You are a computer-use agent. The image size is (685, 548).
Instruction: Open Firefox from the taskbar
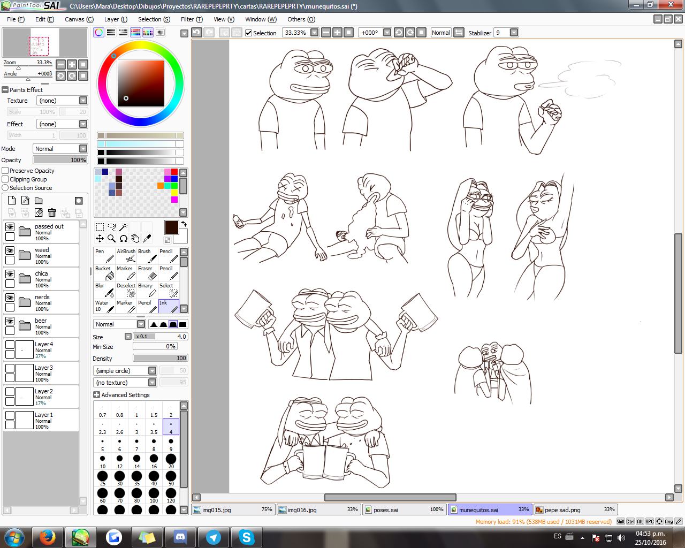(x=48, y=537)
